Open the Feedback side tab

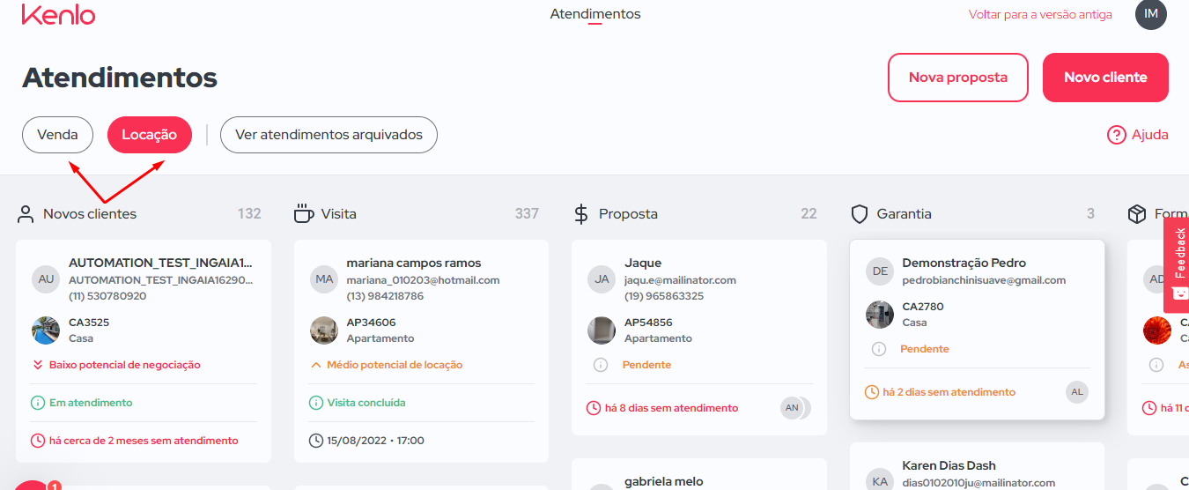[x=1177, y=264]
